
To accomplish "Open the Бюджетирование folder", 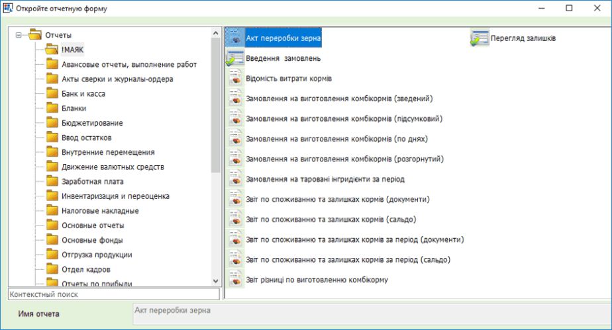I will (91, 123).
